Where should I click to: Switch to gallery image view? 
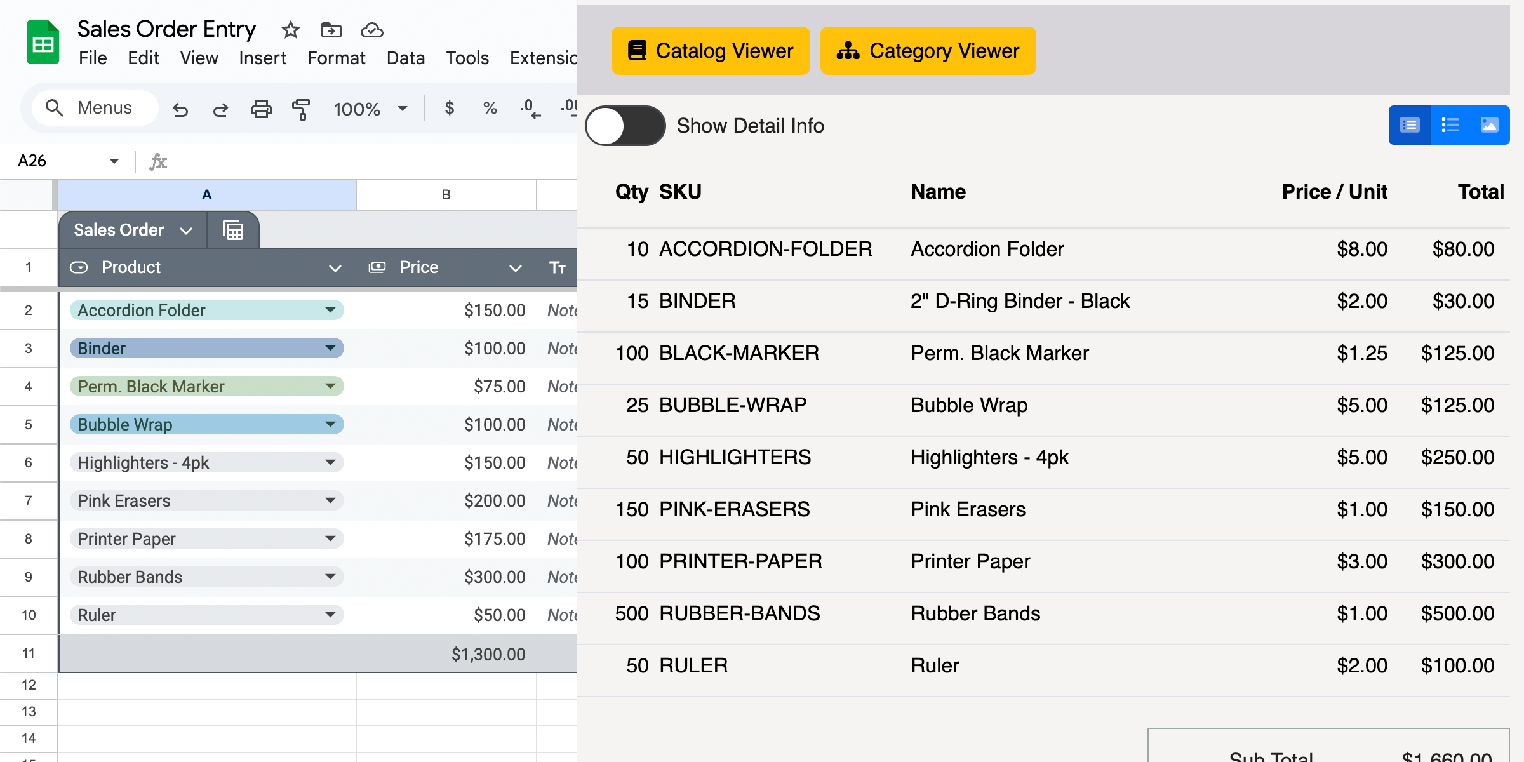point(1490,124)
